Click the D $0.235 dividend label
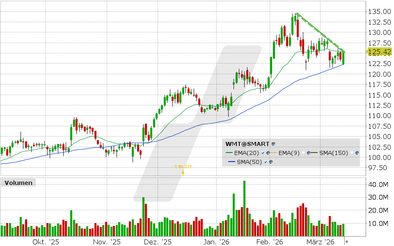This screenshot has height=246, width=394. tap(183, 166)
